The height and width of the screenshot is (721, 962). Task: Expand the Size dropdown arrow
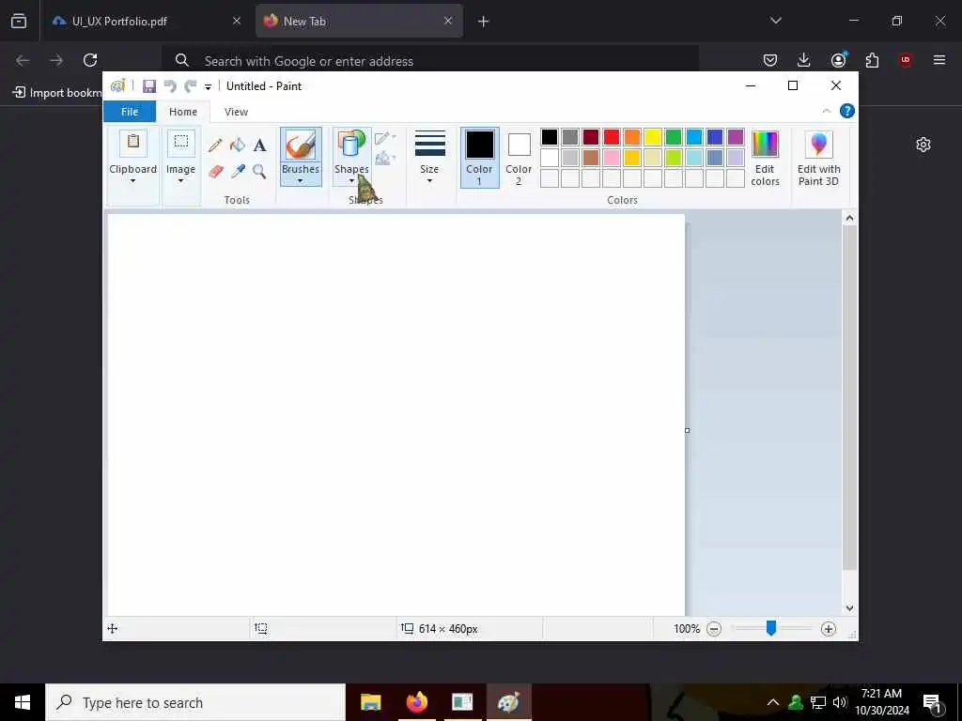click(429, 181)
